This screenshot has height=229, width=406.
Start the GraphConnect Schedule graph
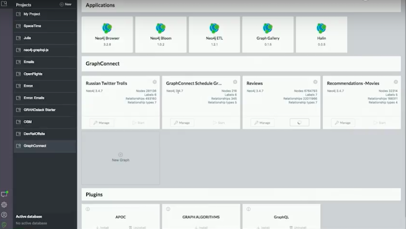tap(219, 123)
